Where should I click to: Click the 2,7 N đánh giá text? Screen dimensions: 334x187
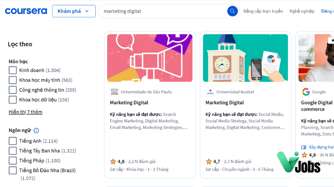pos(237,162)
